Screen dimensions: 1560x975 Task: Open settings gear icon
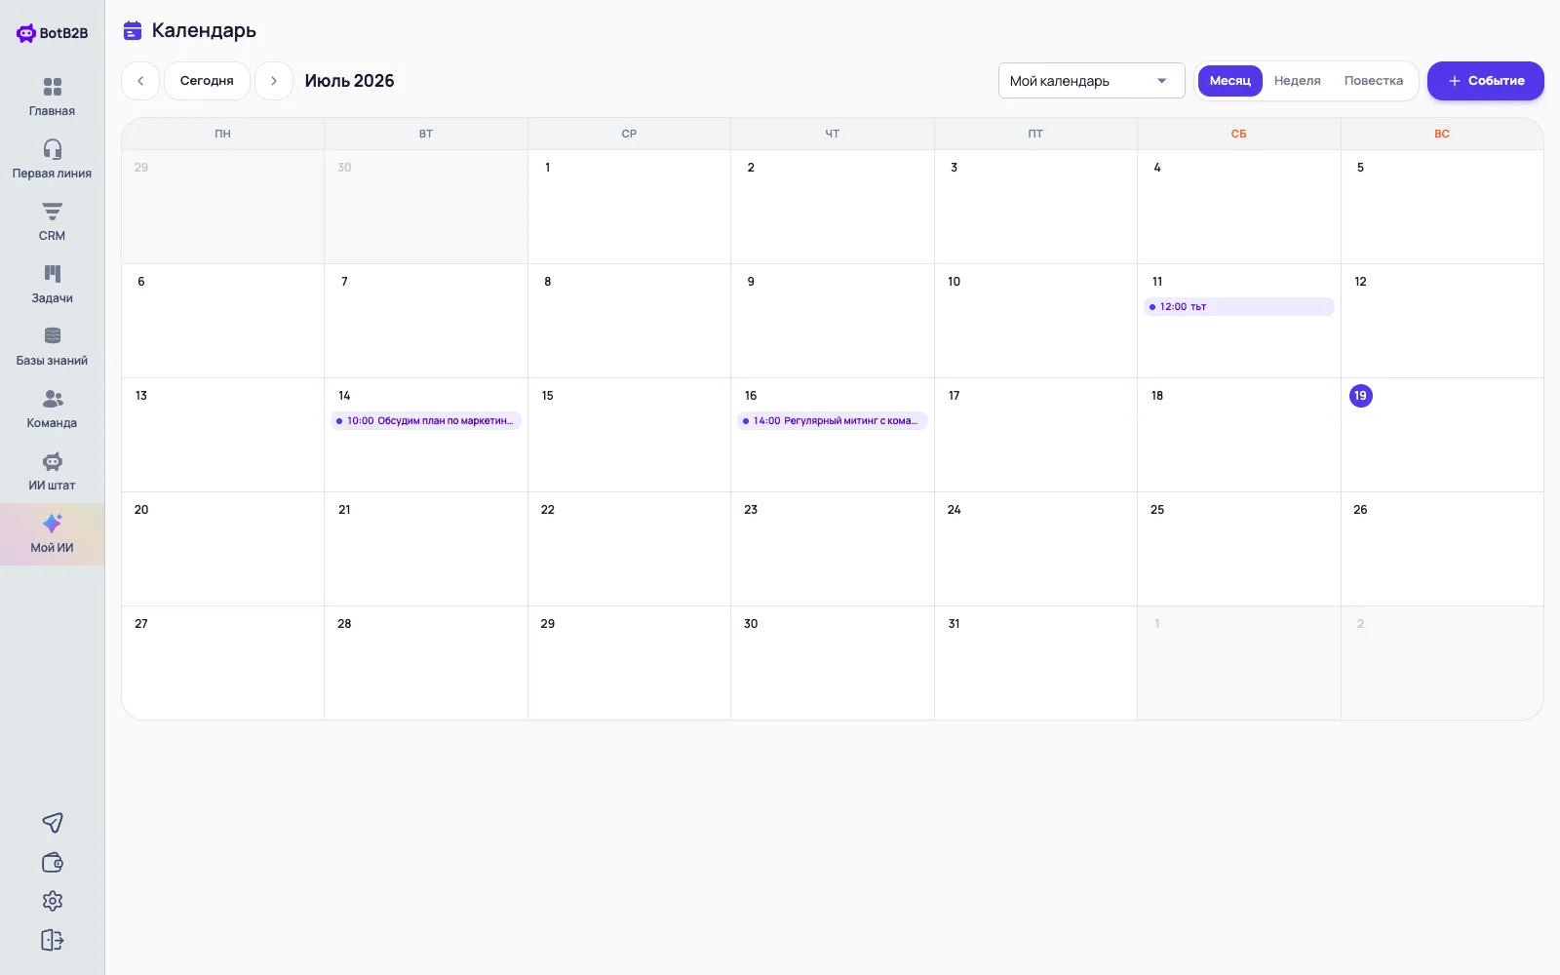point(53,901)
